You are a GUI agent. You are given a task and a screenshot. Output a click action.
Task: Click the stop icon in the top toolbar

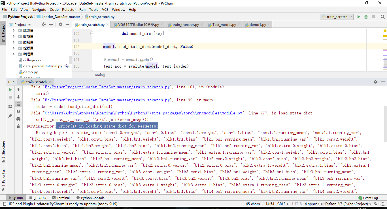pyautogui.click(x=373, y=17)
